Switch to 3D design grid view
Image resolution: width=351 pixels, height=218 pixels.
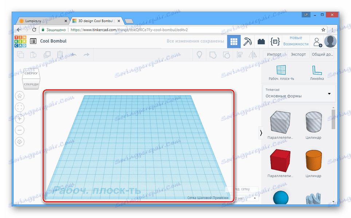click(x=234, y=41)
